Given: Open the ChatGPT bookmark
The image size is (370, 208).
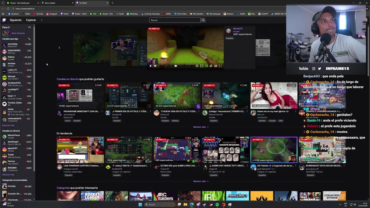Looking at the screenshot, I should click(263, 14).
